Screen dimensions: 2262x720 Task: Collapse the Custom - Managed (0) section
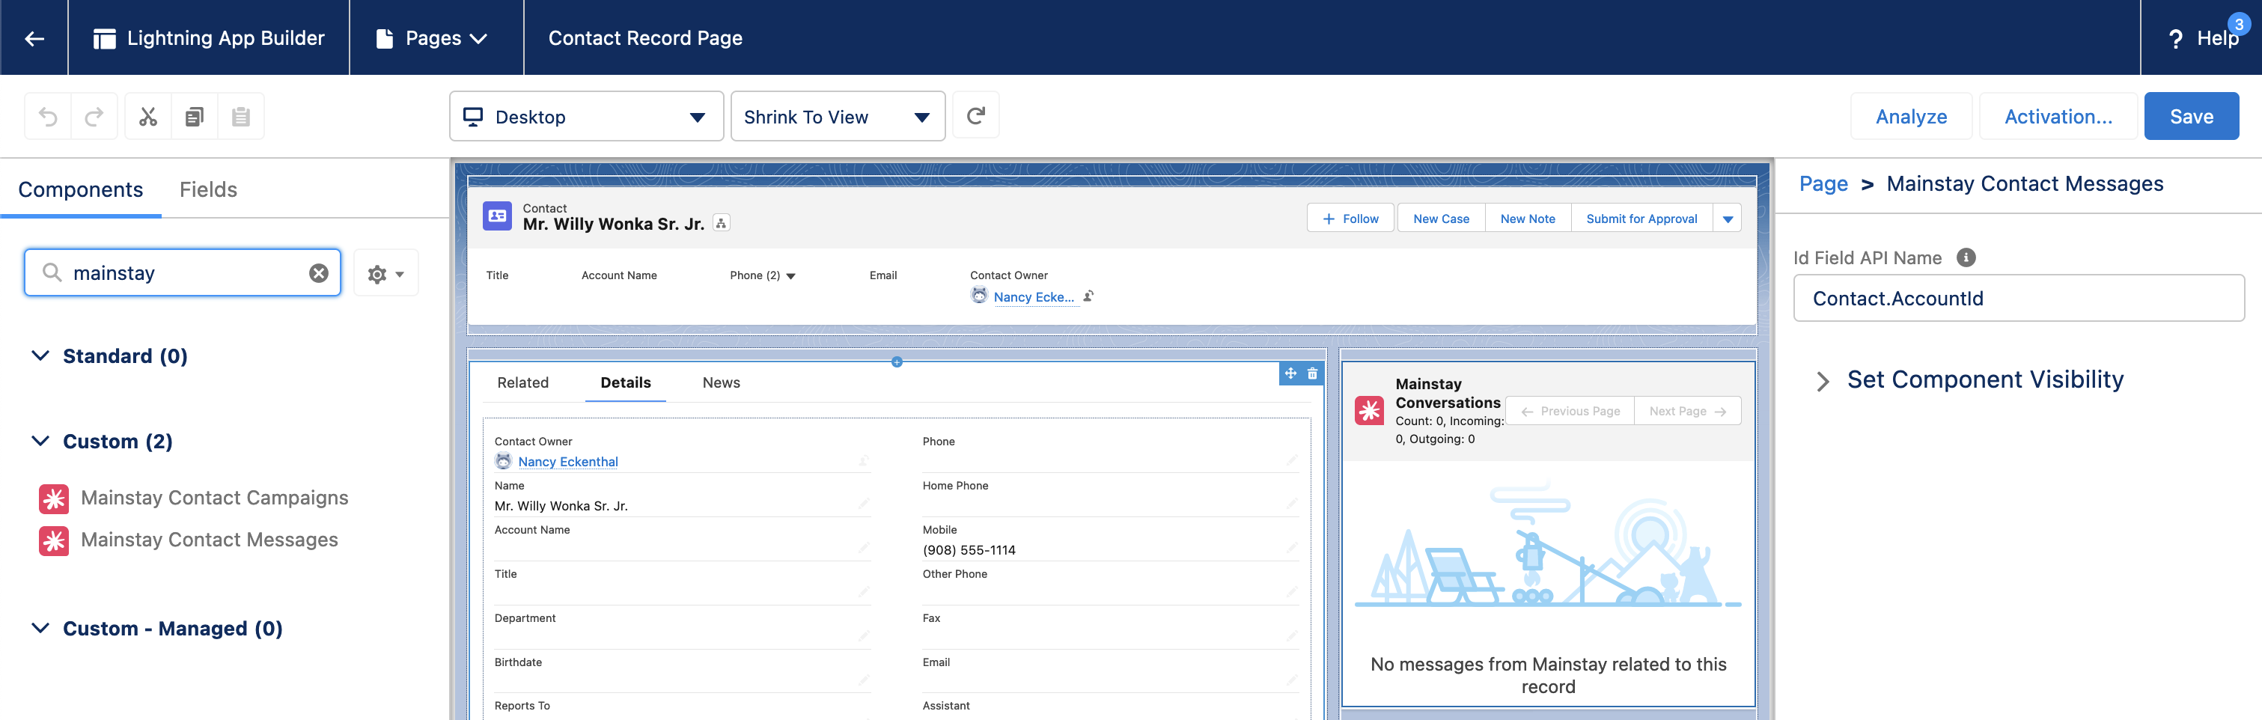(40, 628)
